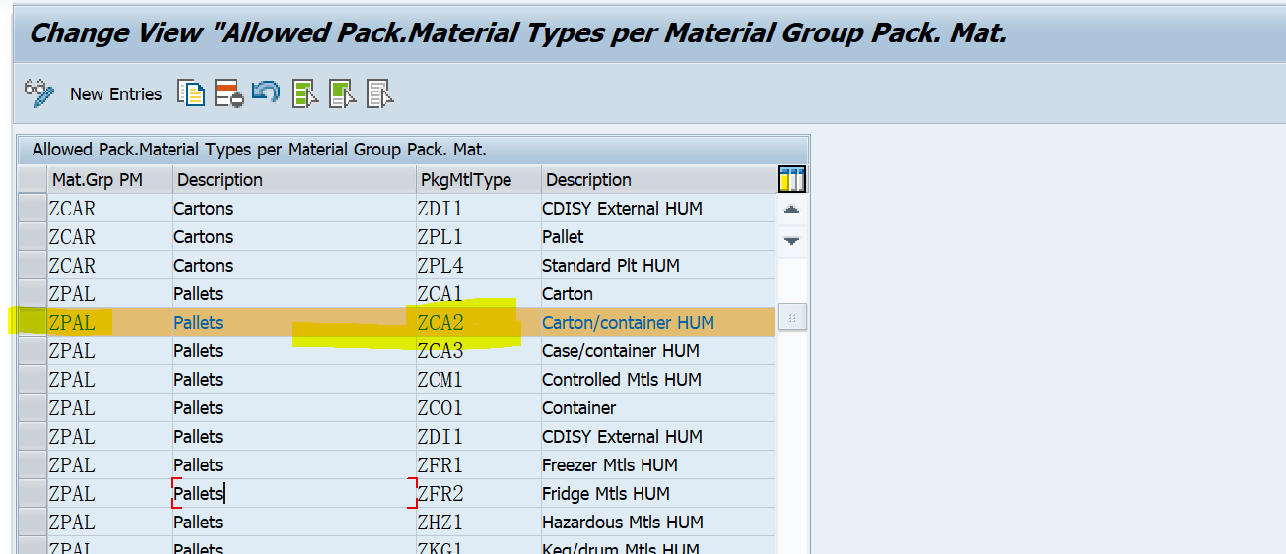Click Pallets description in the ZCM1 row
The image size is (1286, 554).
tap(294, 380)
